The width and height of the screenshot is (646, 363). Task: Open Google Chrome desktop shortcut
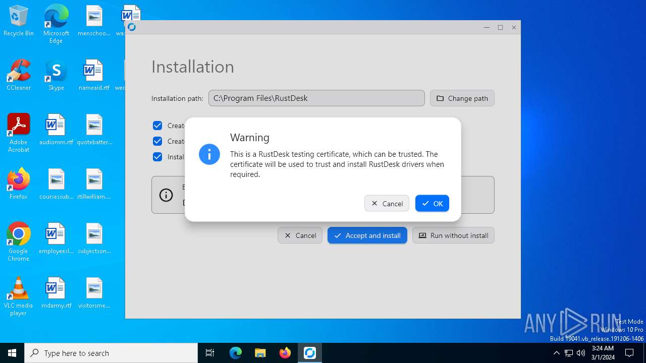(19, 242)
